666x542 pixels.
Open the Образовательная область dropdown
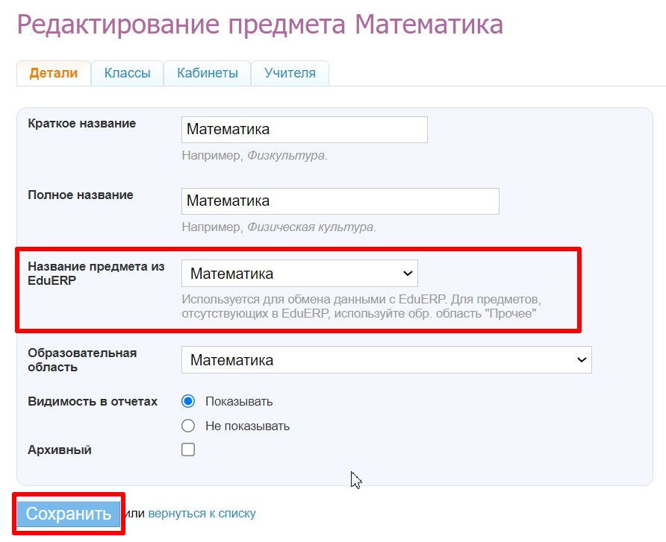point(387,360)
